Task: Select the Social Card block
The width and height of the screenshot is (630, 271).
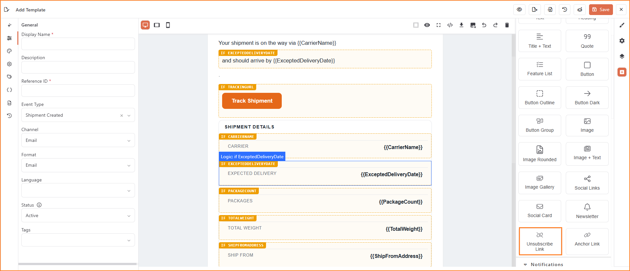Action: [540, 211]
